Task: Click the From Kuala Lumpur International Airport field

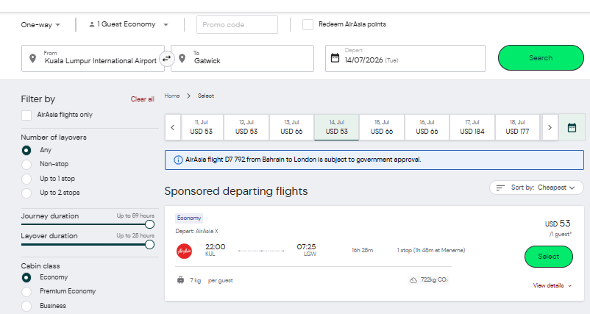Action: (93, 58)
